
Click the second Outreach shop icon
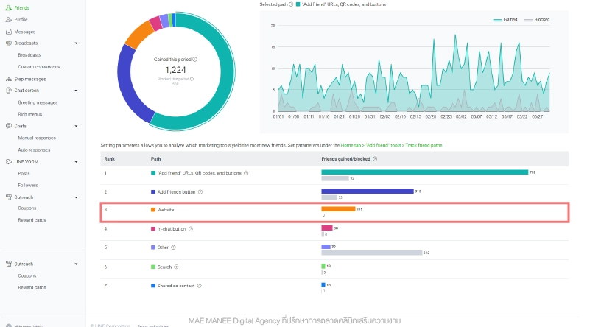point(9,264)
